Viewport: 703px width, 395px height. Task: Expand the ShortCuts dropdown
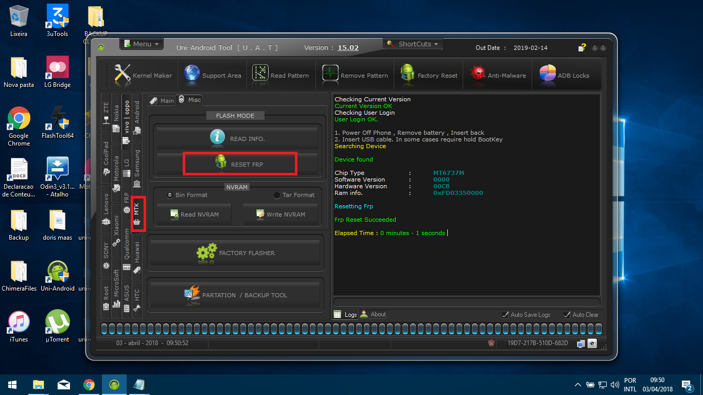point(414,44)
